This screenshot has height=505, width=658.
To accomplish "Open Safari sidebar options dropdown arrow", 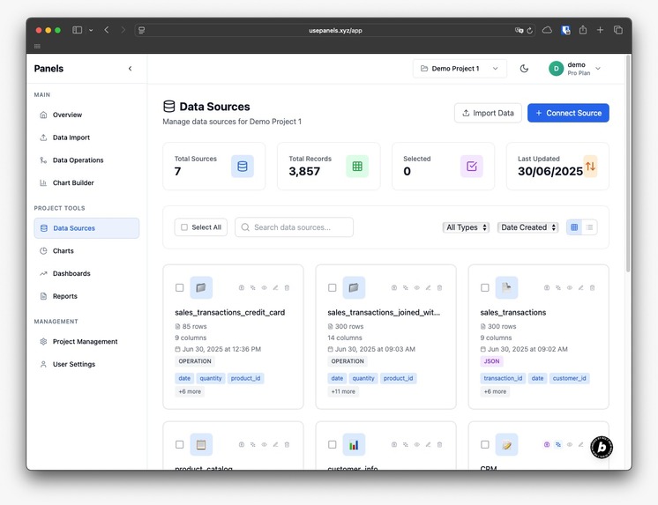I will 91,30.
